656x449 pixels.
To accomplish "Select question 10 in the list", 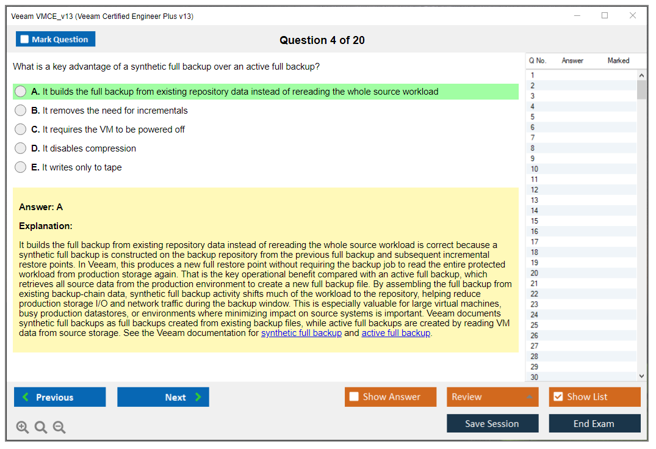I will coord(581,169).
